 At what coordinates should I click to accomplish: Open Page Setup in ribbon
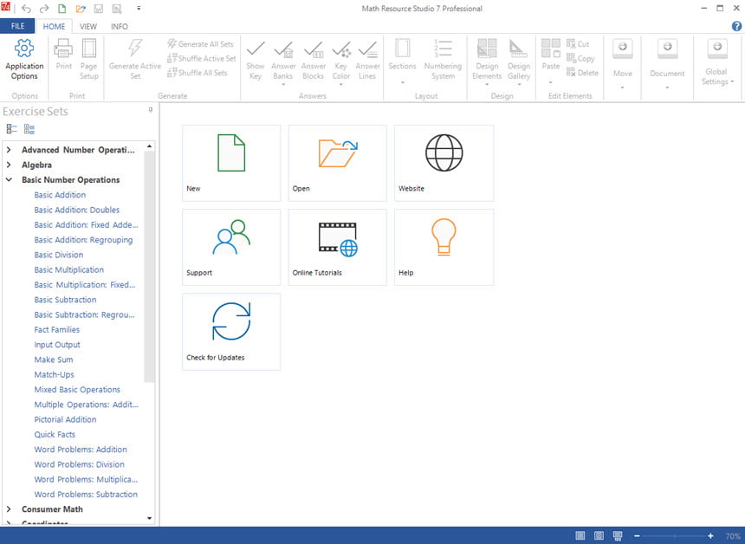(89, 48)
